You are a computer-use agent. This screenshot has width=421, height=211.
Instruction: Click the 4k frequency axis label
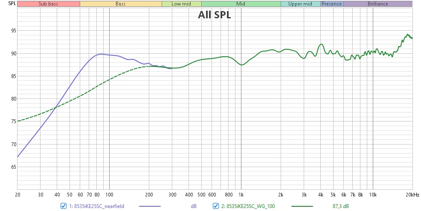pos(321,195)
